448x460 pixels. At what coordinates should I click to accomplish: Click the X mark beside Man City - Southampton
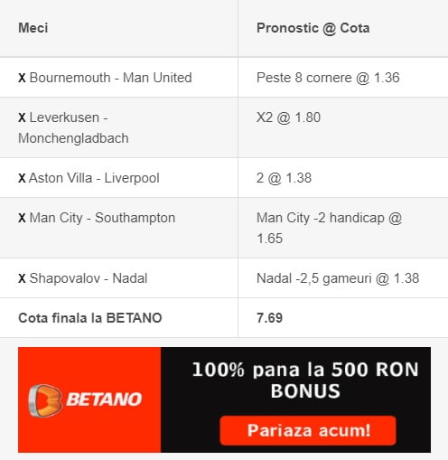[22, 218]
